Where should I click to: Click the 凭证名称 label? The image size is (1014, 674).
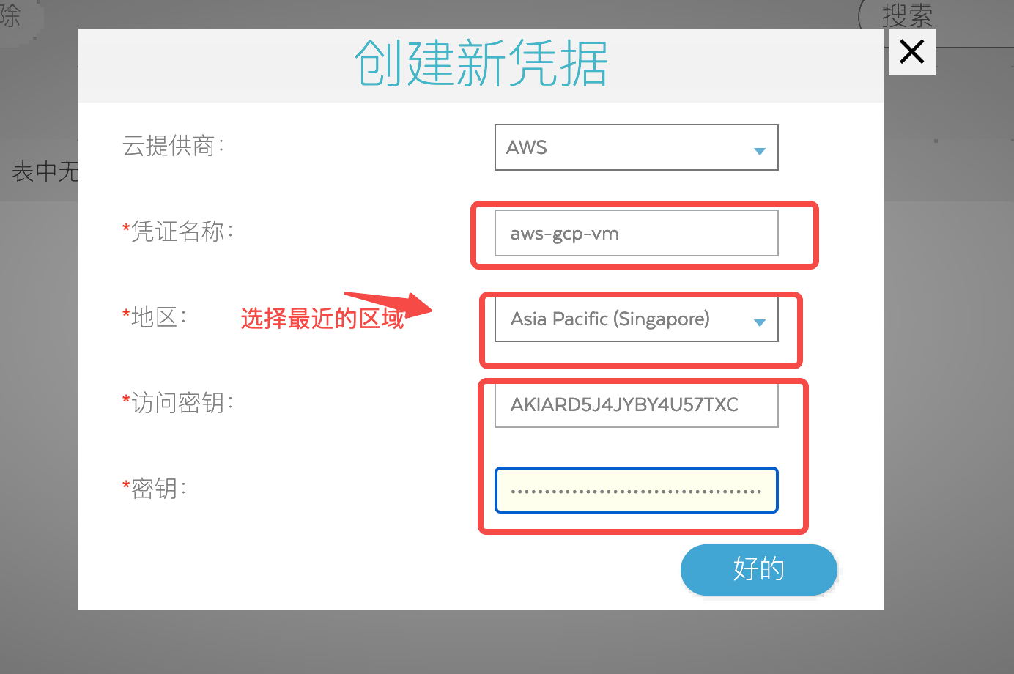point(177,232)
